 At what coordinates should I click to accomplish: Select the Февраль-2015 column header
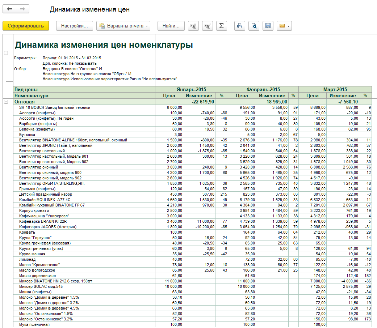coord(263,89)
